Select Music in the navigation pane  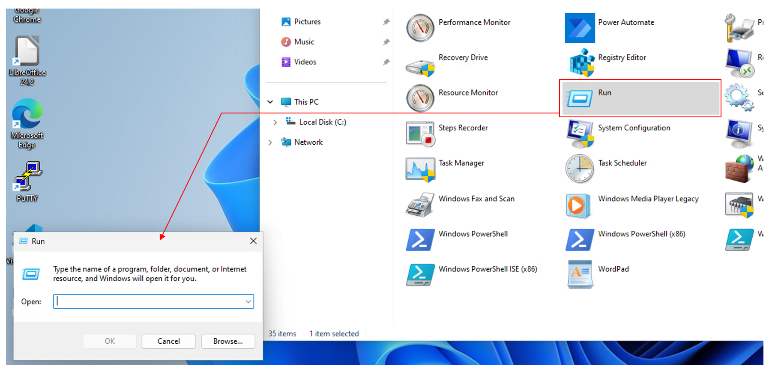(304, 42)
